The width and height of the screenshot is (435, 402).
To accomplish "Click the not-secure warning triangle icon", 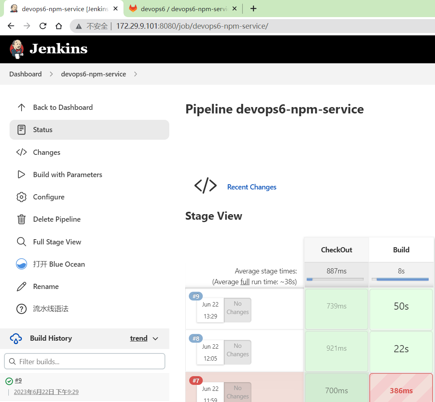I will coord(79,26).
